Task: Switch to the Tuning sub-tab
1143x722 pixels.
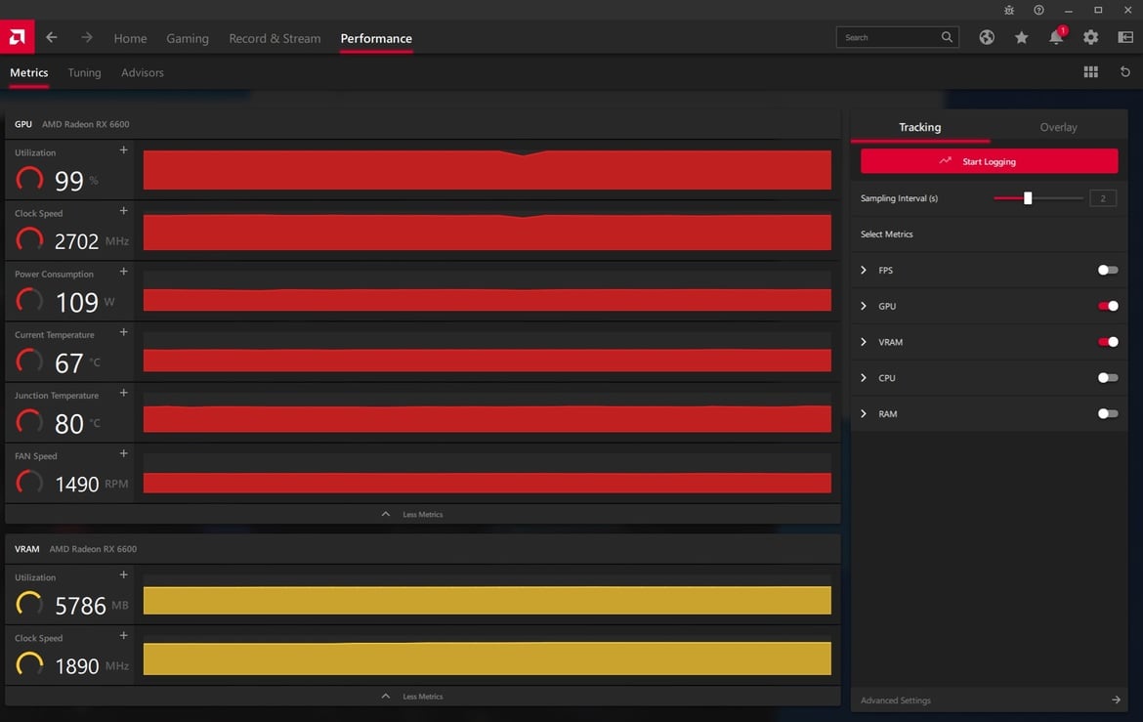Action: [85, 73]
